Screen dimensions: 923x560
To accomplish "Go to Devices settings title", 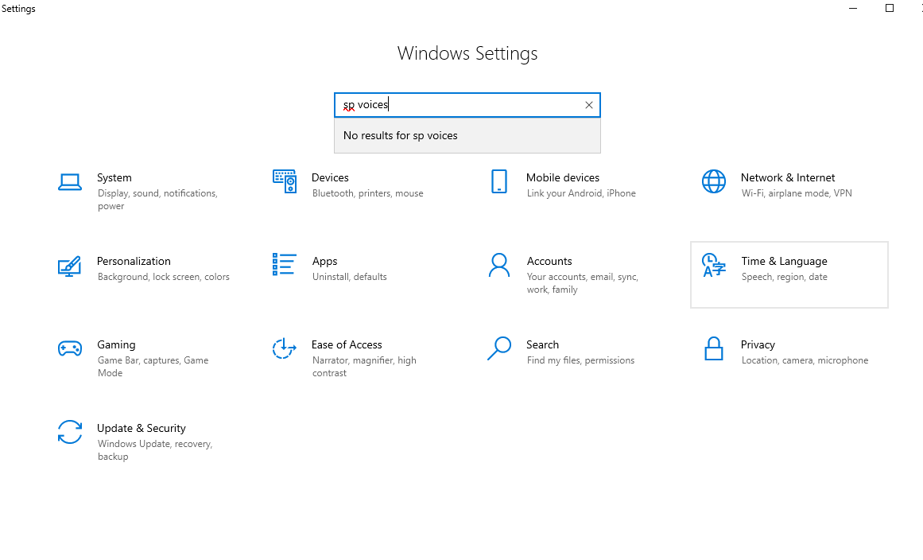I will [330, 178].
